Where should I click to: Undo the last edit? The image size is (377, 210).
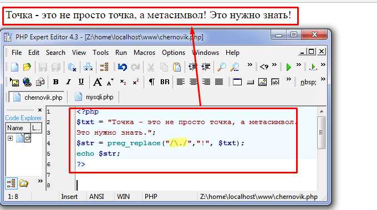pyautogui.click(x=123, y=67)
